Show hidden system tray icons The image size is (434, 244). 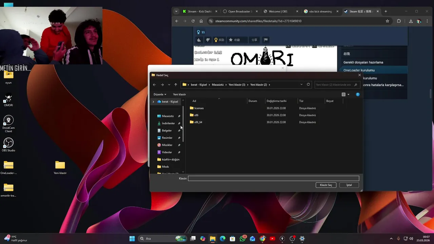(x=391, y=239)
